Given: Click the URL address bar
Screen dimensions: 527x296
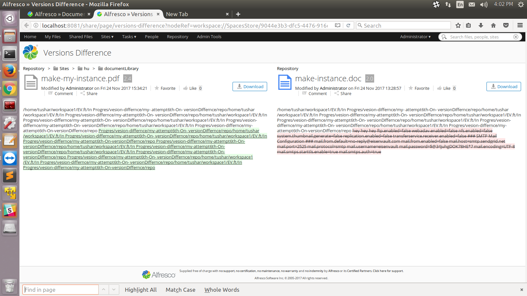Looking at the screenshot, I should (185, 26).
